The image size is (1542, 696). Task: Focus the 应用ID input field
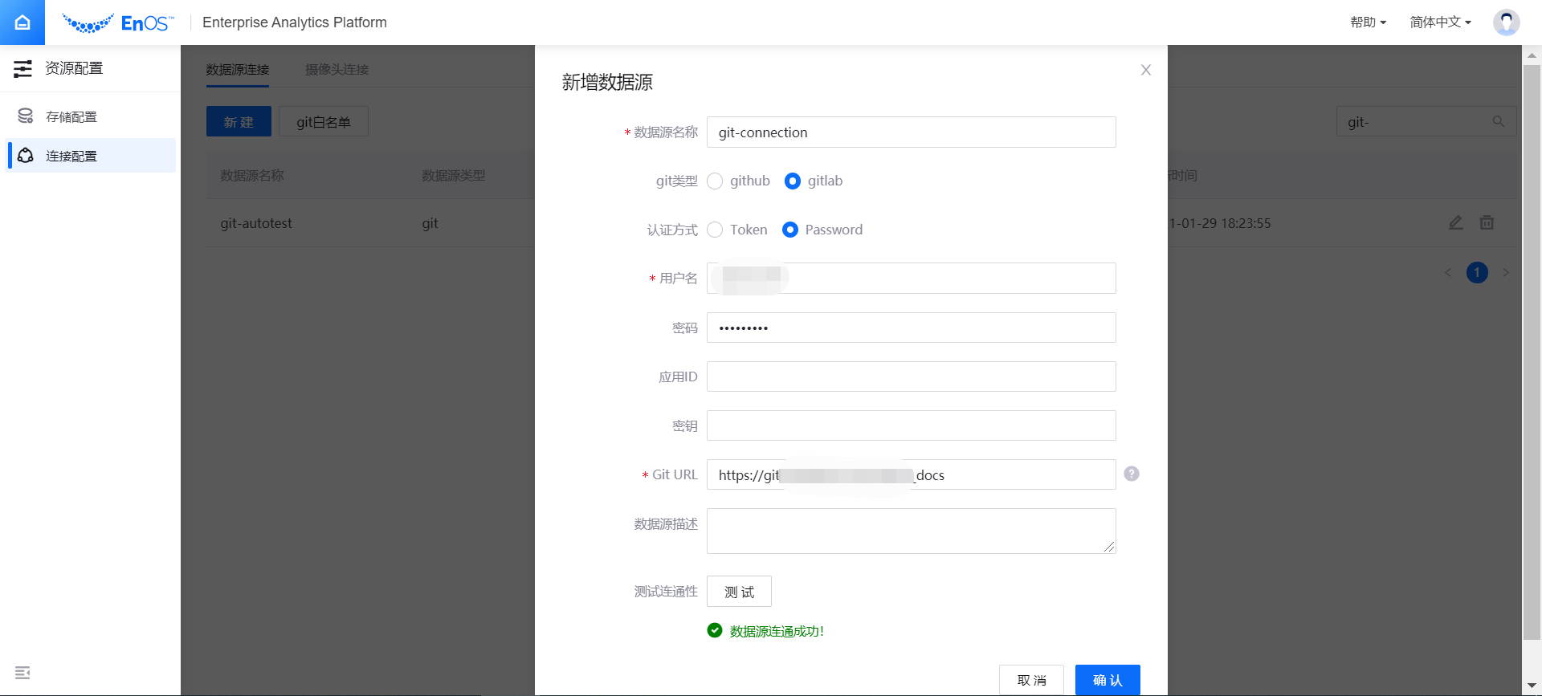(911, 376)
